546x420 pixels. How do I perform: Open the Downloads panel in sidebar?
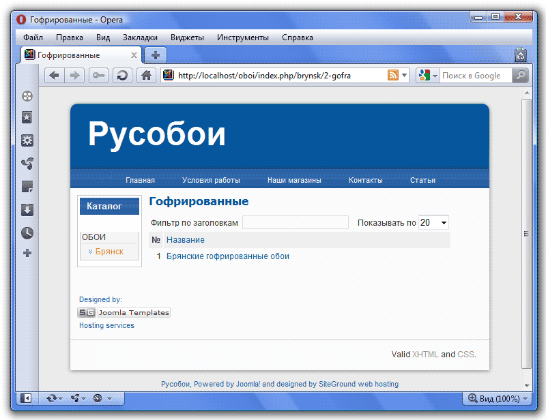click(27, 210)
